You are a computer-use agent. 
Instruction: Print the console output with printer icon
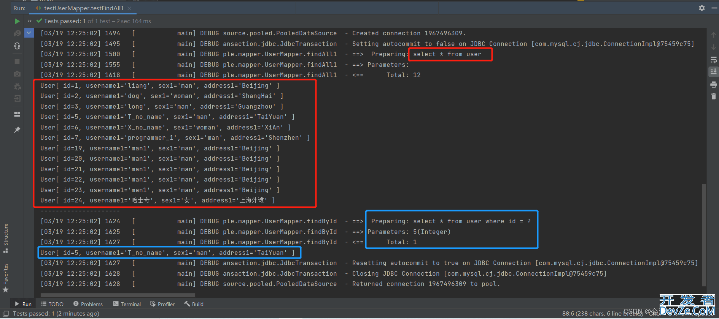click(x=714, y=84)
